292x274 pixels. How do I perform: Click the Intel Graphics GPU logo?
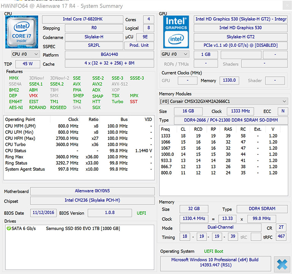pos(176,32)
